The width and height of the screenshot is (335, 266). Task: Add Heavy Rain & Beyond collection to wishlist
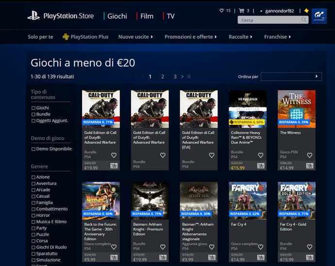coord(261,155)
